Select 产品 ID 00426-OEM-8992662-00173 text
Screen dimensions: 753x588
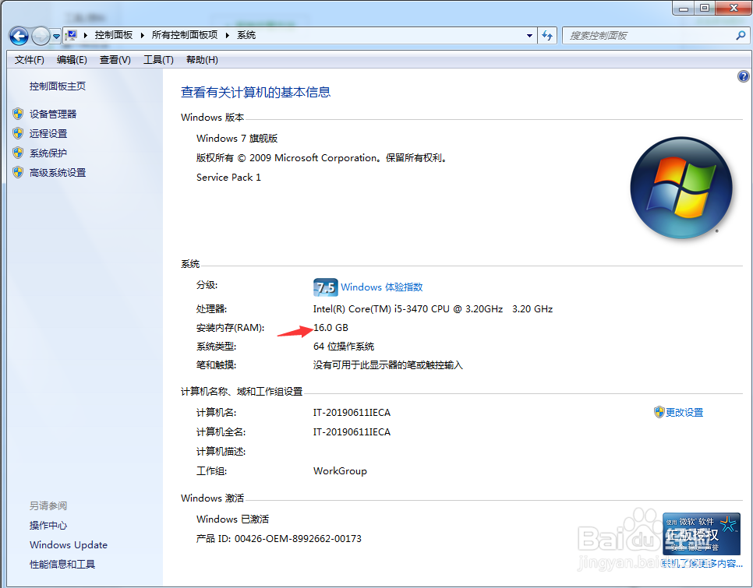(x=278, y=539)
